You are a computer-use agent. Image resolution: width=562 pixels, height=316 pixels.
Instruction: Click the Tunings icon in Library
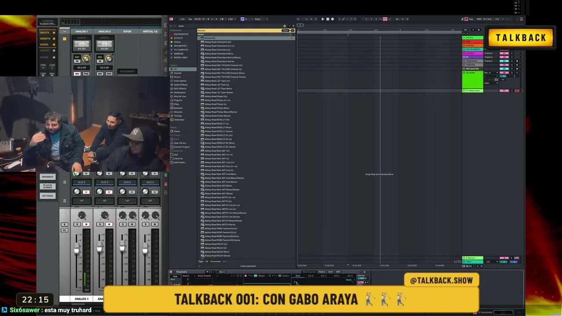pyautogui.click(x=172, y=116)
